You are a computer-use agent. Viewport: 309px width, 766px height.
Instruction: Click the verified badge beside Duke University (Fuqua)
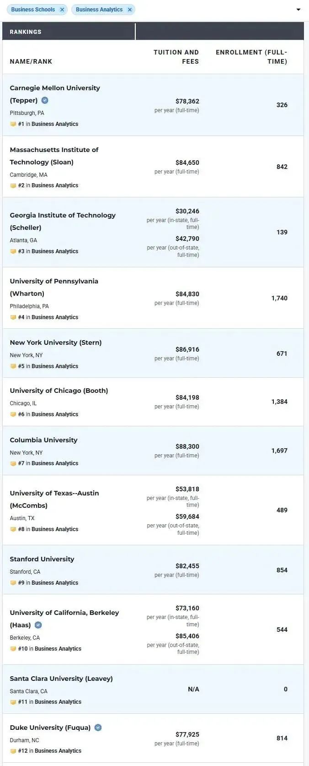coord(98,728)
